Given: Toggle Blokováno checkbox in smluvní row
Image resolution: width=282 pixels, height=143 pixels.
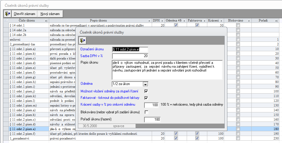Looking at the screenshot, I should 238,39.
